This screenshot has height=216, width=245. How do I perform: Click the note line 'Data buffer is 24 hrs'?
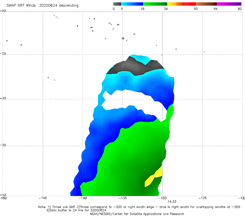click(x=76, y=210)
